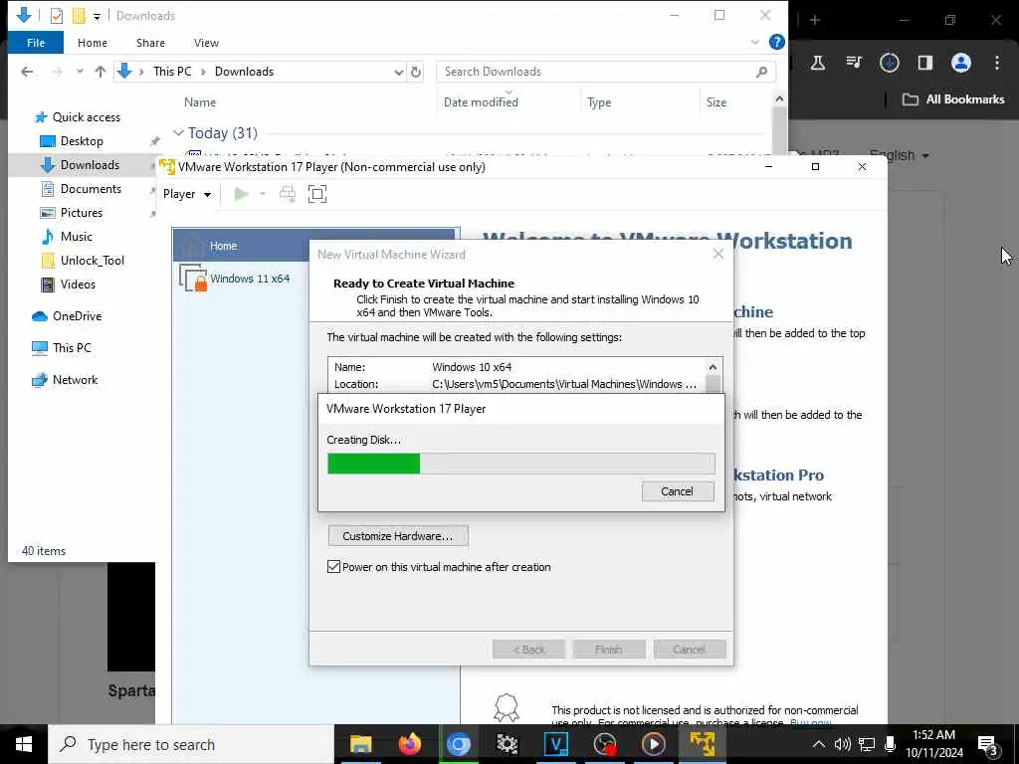
Task: Cancel the Creating Disk progress dialog
Action: (x=677, y=491)
